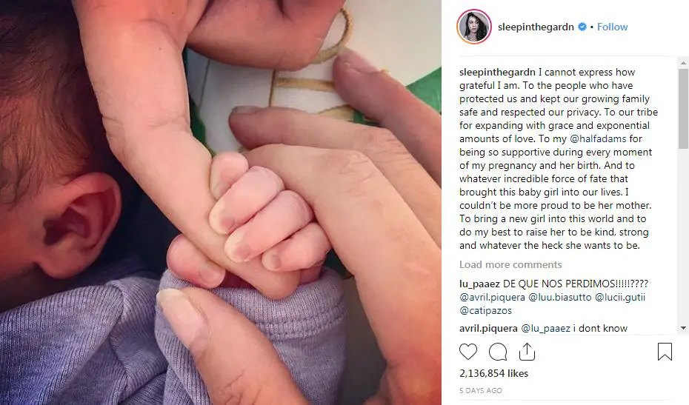689x405 pixels.
Task: Click the scrollbar down arrow in comments
Action: 683,328
